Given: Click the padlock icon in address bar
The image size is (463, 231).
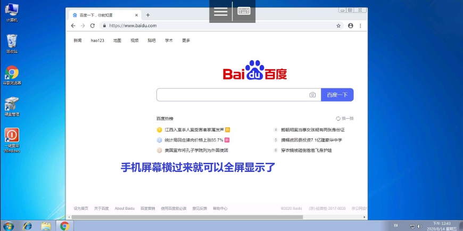Looking at the screenshot, I should [x=104, y=26].
